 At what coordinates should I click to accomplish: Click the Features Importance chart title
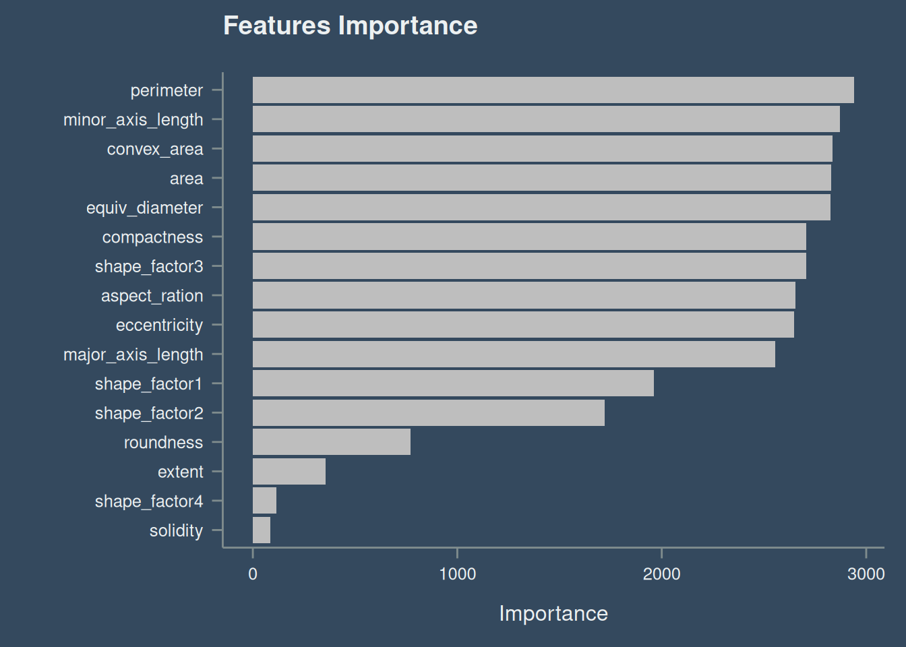tap(351, 26)
